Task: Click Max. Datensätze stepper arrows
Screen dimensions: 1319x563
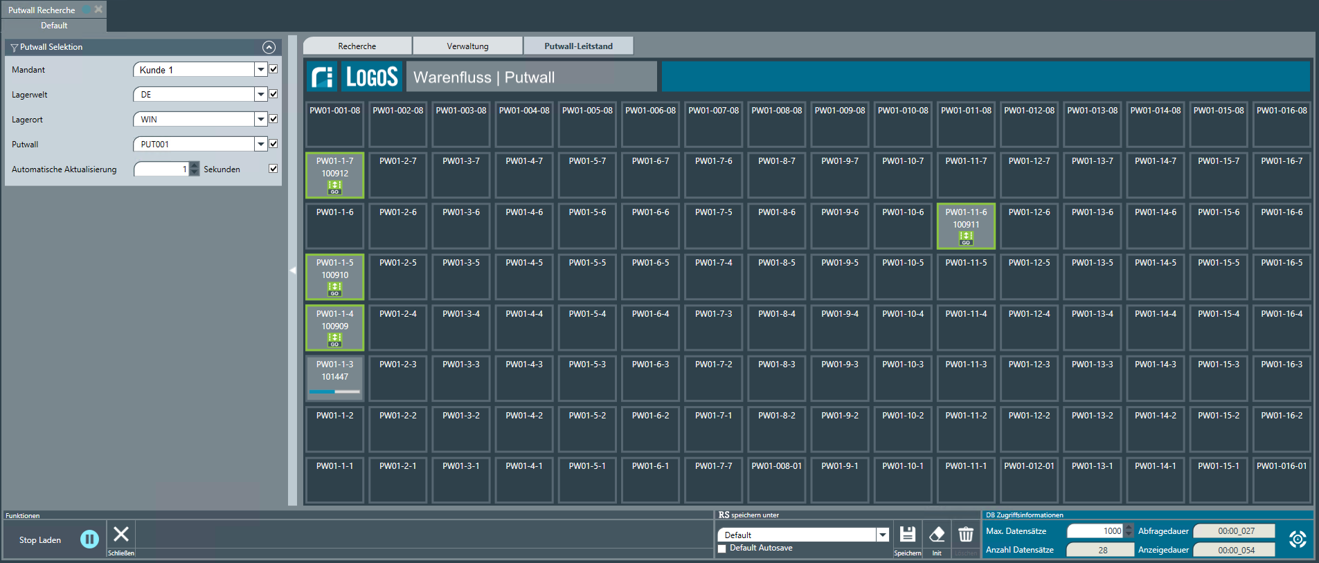Action: click(x=1129, y=530)
